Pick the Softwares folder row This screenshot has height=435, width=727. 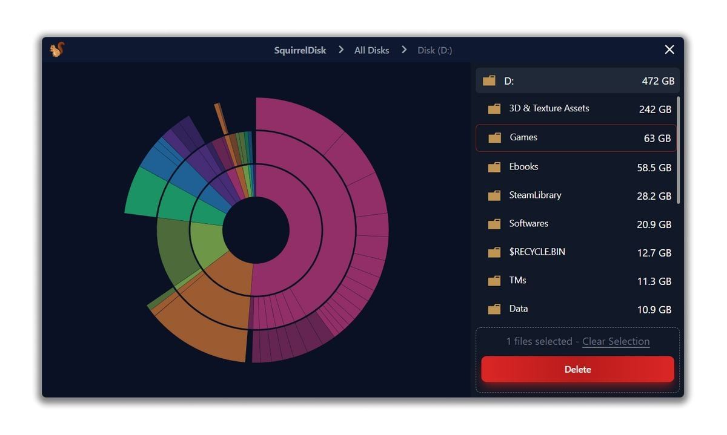tap(577, 224)
